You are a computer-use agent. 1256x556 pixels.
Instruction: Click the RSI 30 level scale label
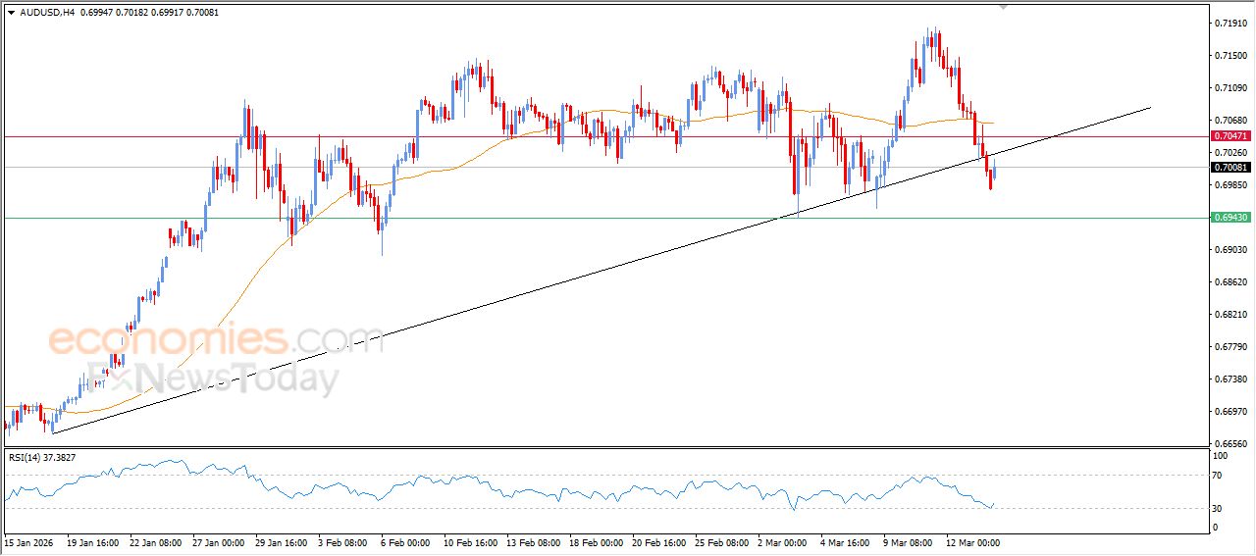tap(1214, 507)
